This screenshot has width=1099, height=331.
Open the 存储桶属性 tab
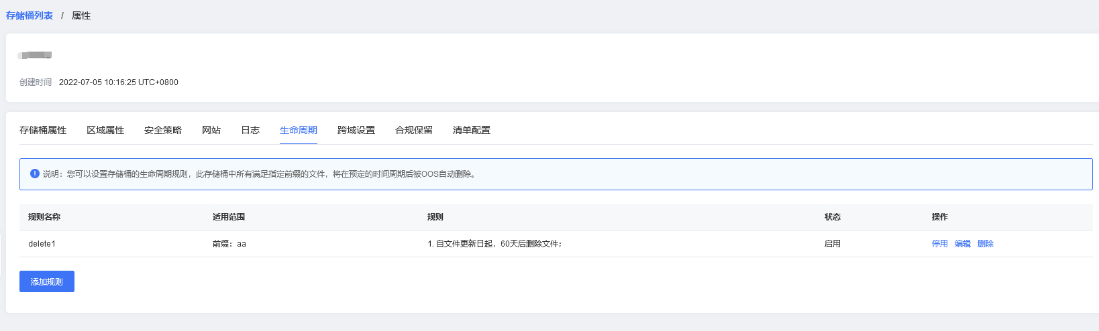pos(43,130)
